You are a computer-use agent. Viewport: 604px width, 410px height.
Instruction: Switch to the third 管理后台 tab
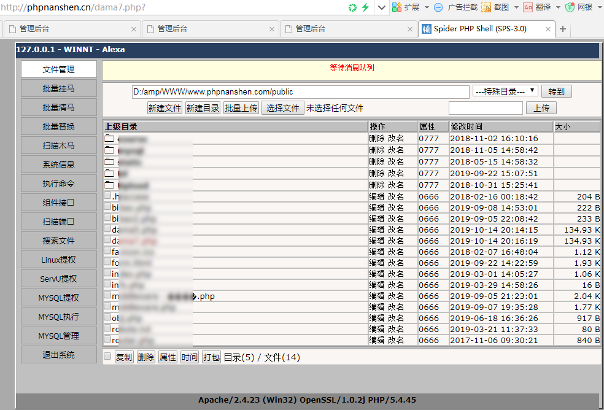348,29
